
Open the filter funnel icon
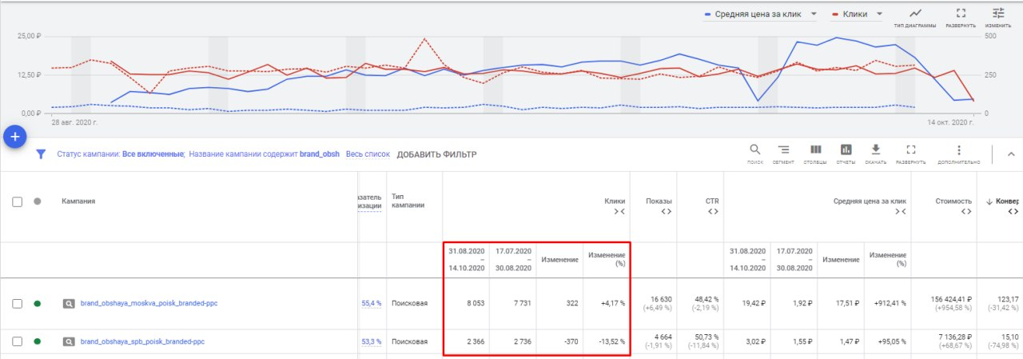(41, 154)
